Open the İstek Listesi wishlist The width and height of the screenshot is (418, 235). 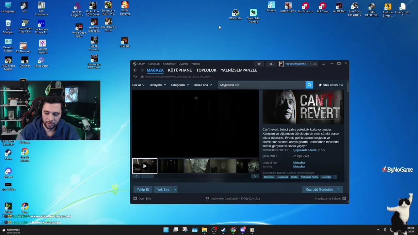331,85
